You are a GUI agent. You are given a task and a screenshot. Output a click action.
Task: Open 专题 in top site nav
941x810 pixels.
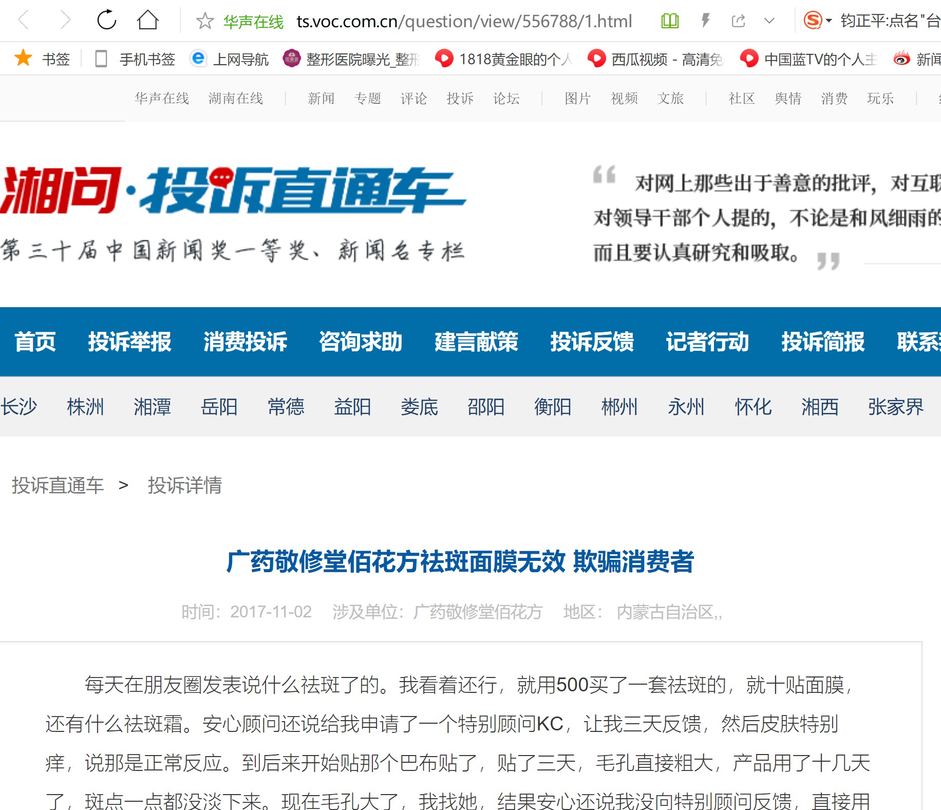click(x=368, y=98)
